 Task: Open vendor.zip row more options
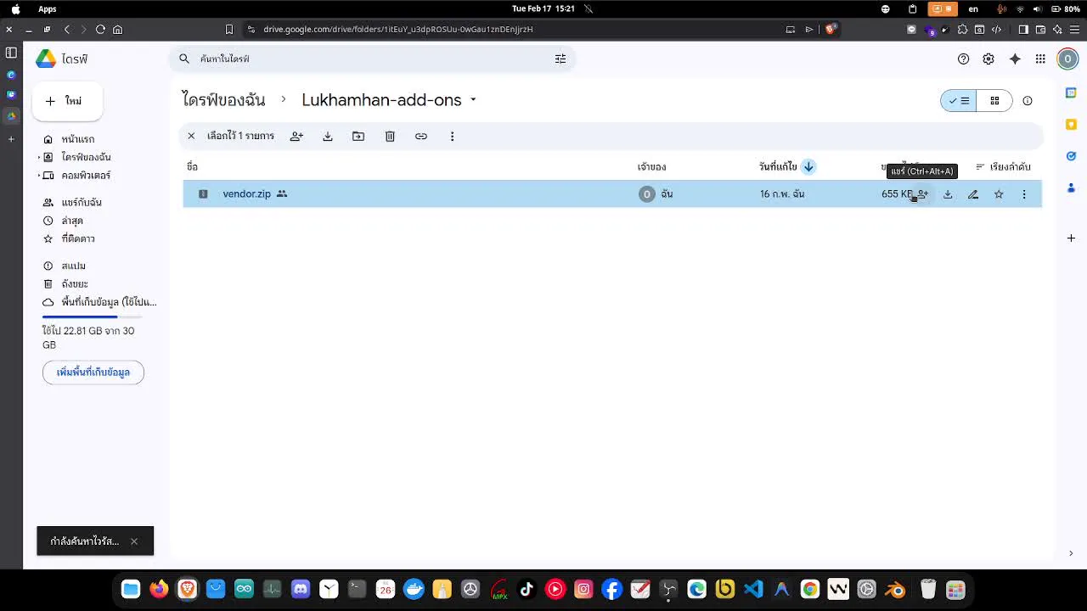(1024, 194)
